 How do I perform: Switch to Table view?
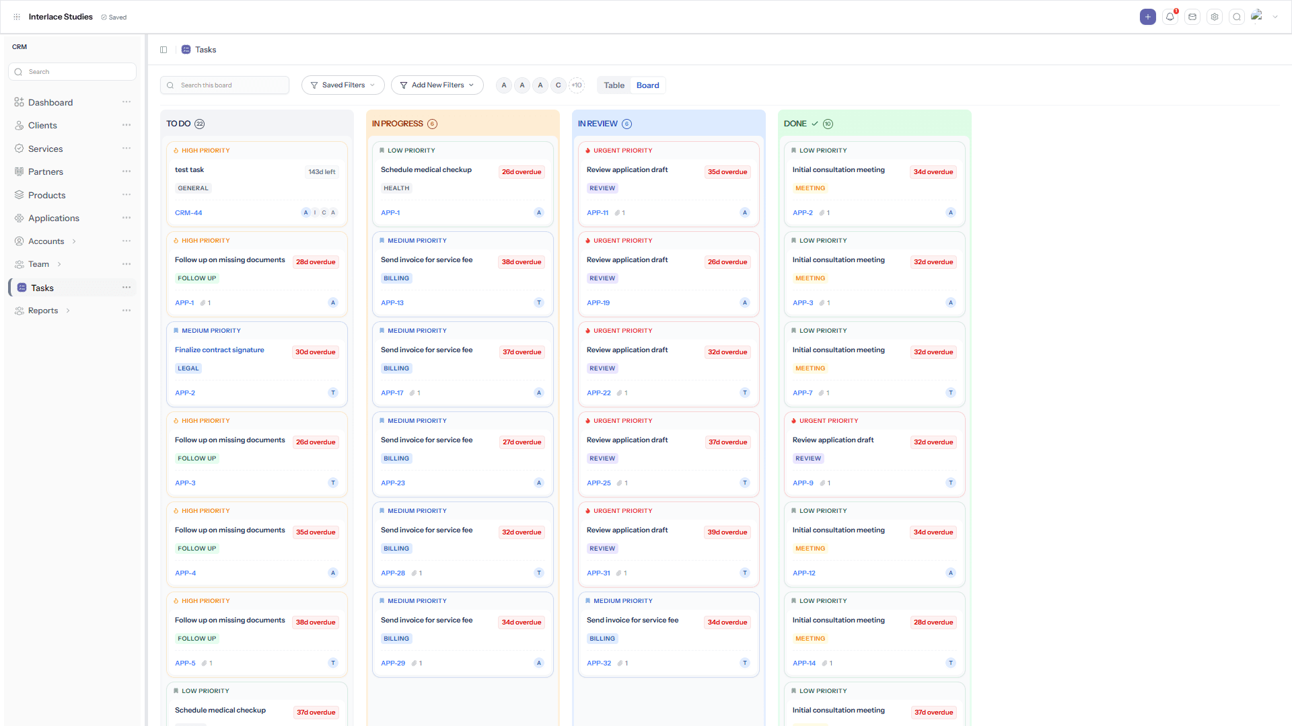pyautogui.click(x=614, y=85)
